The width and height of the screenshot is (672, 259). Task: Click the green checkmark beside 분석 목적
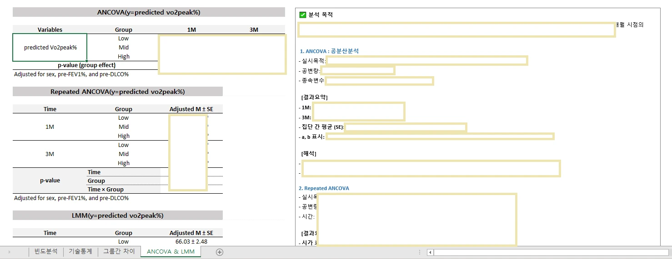[303, 15]
